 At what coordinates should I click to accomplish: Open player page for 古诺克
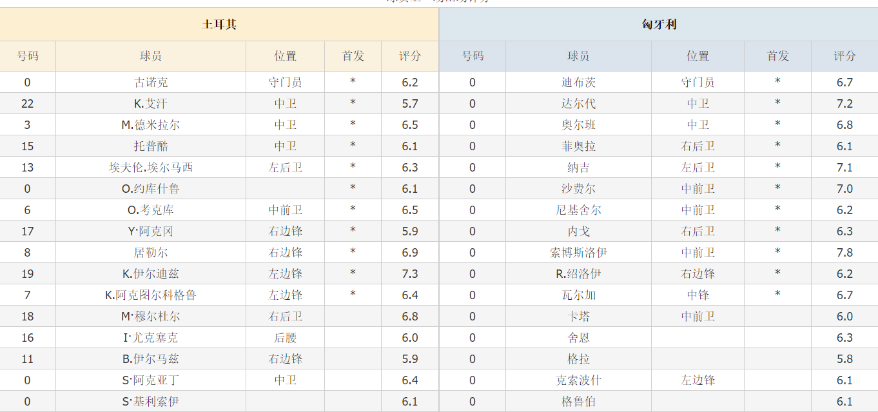(151, 82)
